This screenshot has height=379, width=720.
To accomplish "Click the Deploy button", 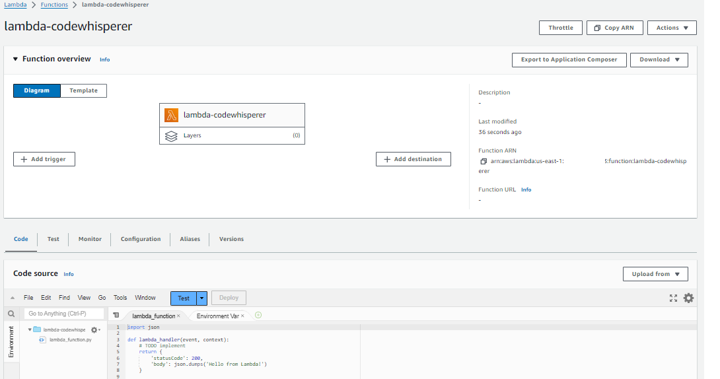I will click(x=229, y=298).
